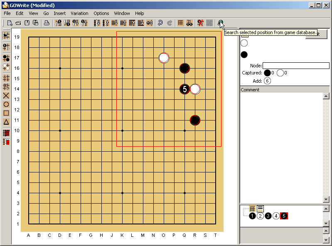Click the undo arrow icon

tap(160, 23)
